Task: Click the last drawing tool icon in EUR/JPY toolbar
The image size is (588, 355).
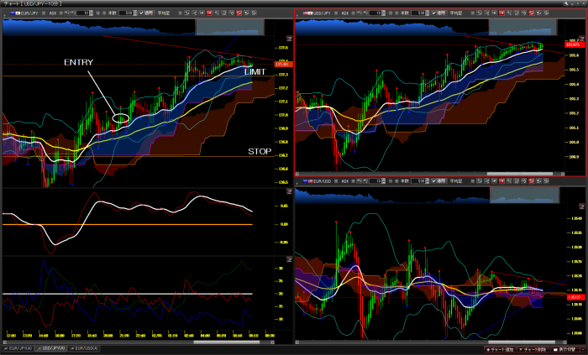Action: [254, 13]
